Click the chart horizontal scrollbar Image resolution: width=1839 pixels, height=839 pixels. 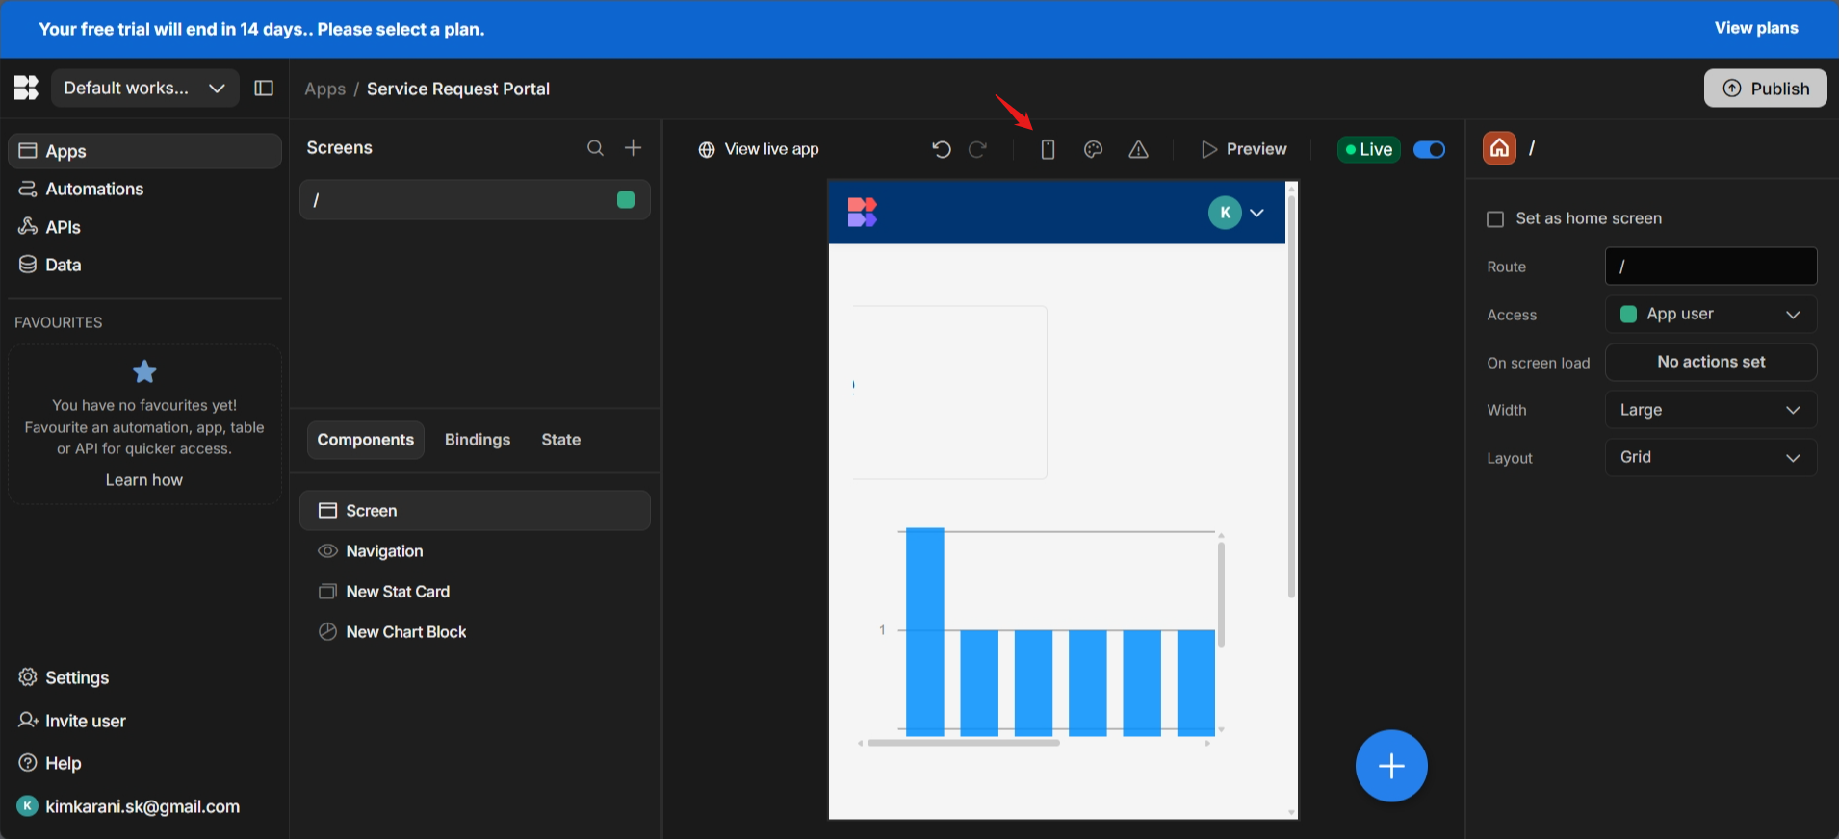[x=964, y=743]
